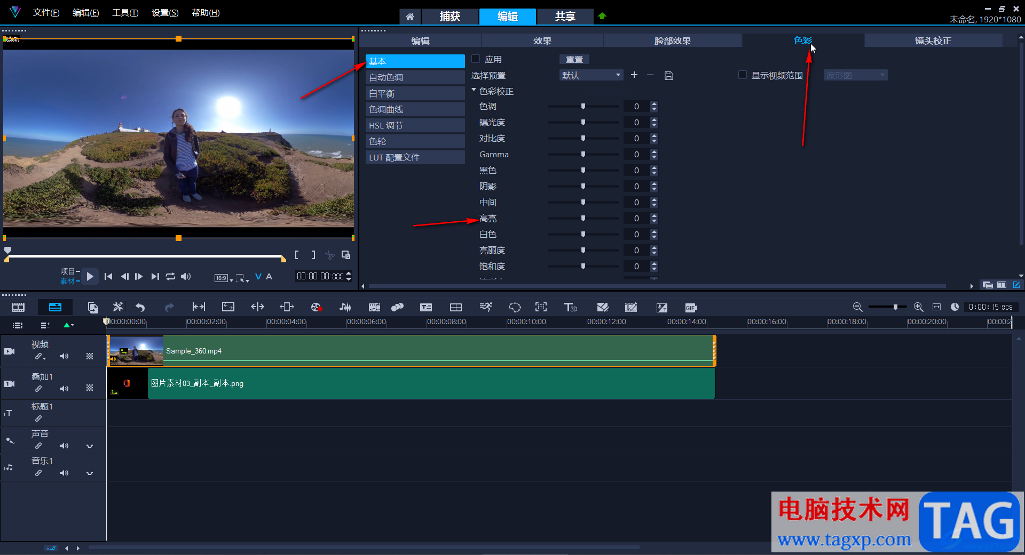This screenshot has width=1025, height=555.
Task: Open the auto music tool
Action: (x=374, y=307)
